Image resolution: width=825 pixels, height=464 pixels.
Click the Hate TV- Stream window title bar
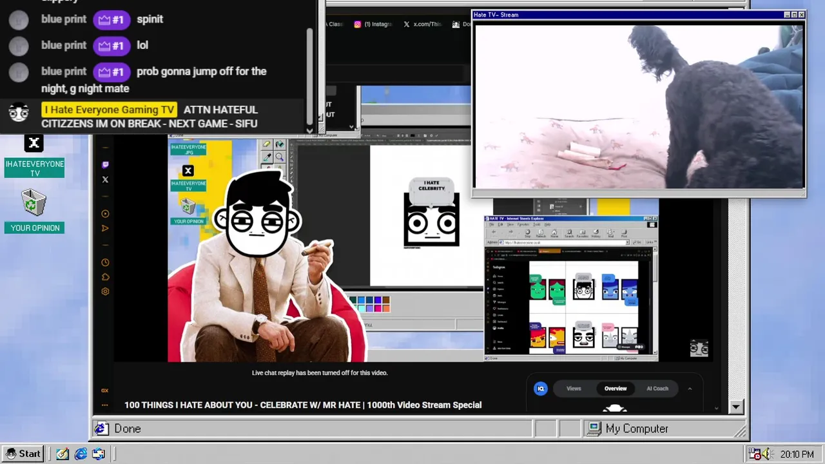[x=638, y=15]
